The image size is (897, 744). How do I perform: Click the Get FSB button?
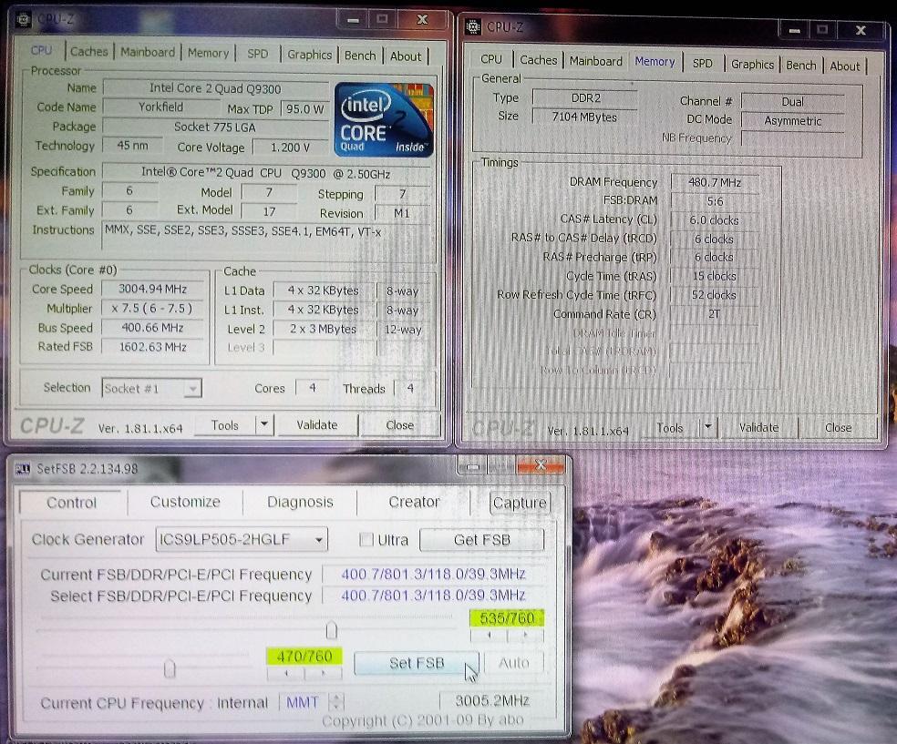coord(481,540)
